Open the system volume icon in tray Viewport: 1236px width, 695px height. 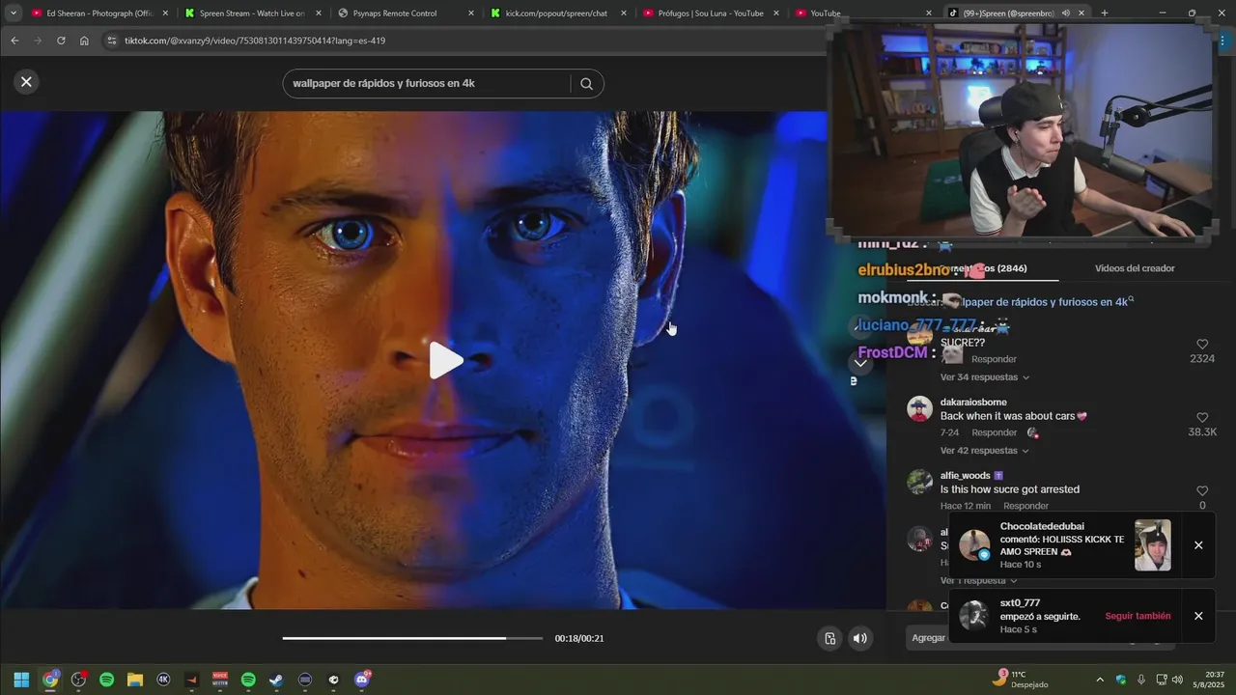(1177, 680)
